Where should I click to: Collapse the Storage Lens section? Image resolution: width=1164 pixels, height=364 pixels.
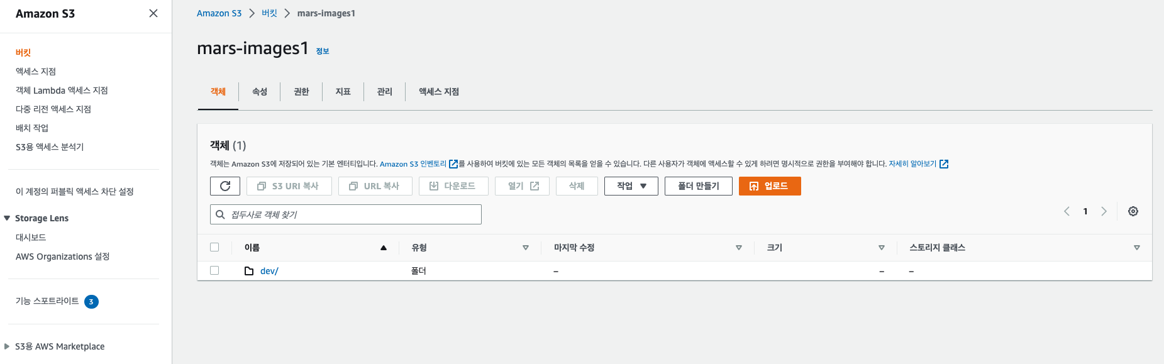coord(7,218)
